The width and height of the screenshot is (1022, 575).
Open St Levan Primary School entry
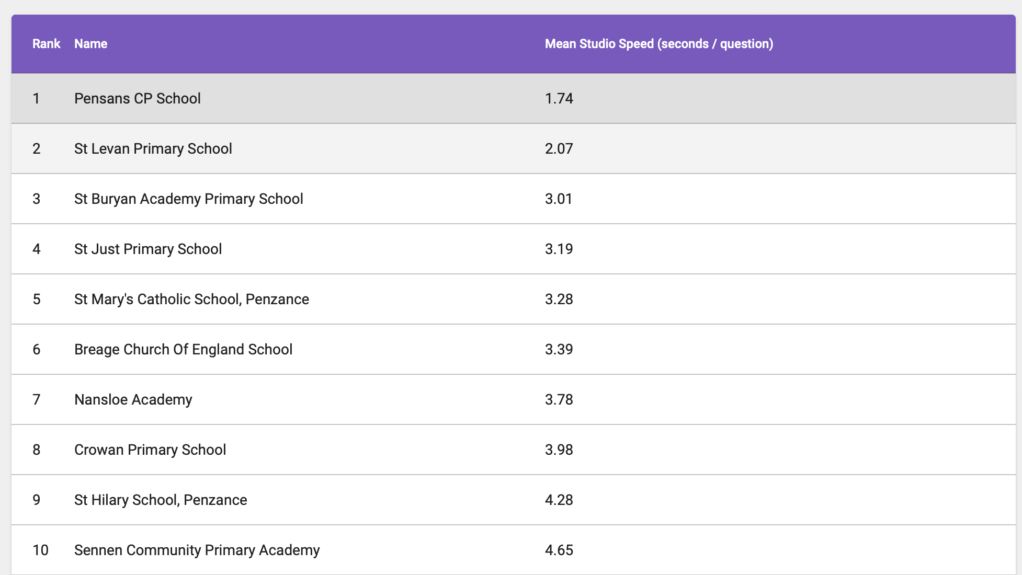coord(153,149)
